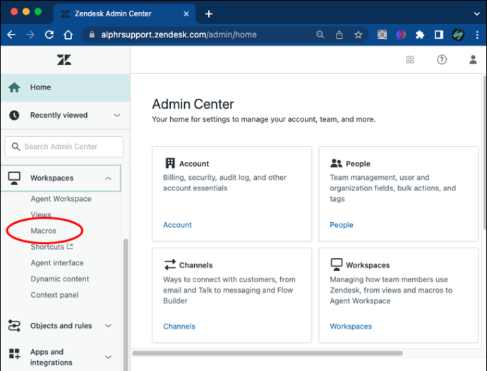Click the Channels link on card
This screenshot has height=371, width=487.
179,327
